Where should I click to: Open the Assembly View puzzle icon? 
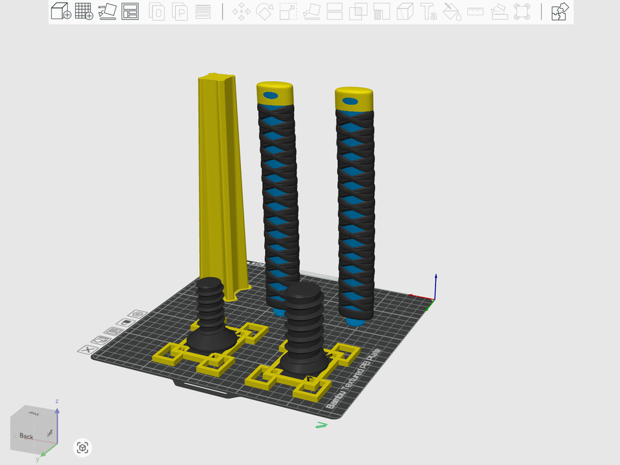[x=560, y=11]
